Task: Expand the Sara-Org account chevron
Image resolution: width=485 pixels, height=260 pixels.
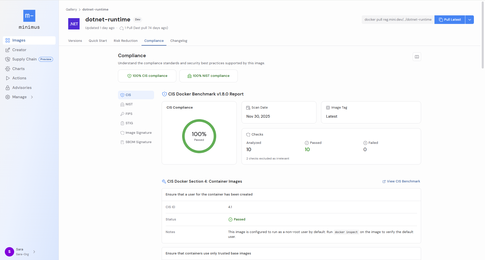Action: pyautogui.click(x=34, y=252)
